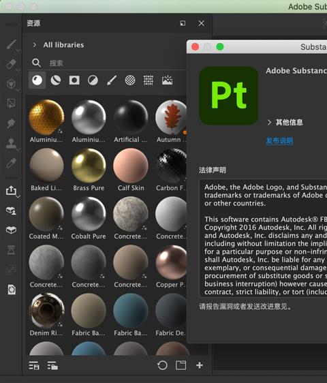Viewport: 327px width, 383px height.
Task: Select the Smudge tool
Action: 11,123
